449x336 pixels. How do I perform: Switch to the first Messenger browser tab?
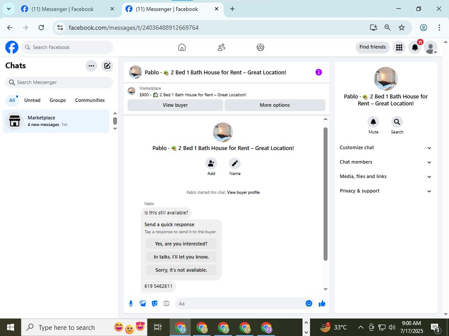[68, 9]
